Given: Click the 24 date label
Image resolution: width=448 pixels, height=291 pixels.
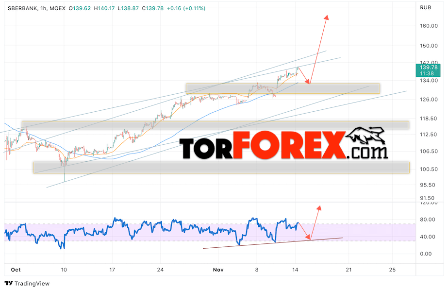Looking at the screenshot, I should point(160,270).
